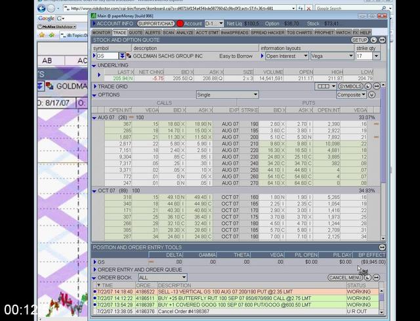Click the underlying last price 205.94
The height and width of the screenshot is (321, 420).
point(120,79)
